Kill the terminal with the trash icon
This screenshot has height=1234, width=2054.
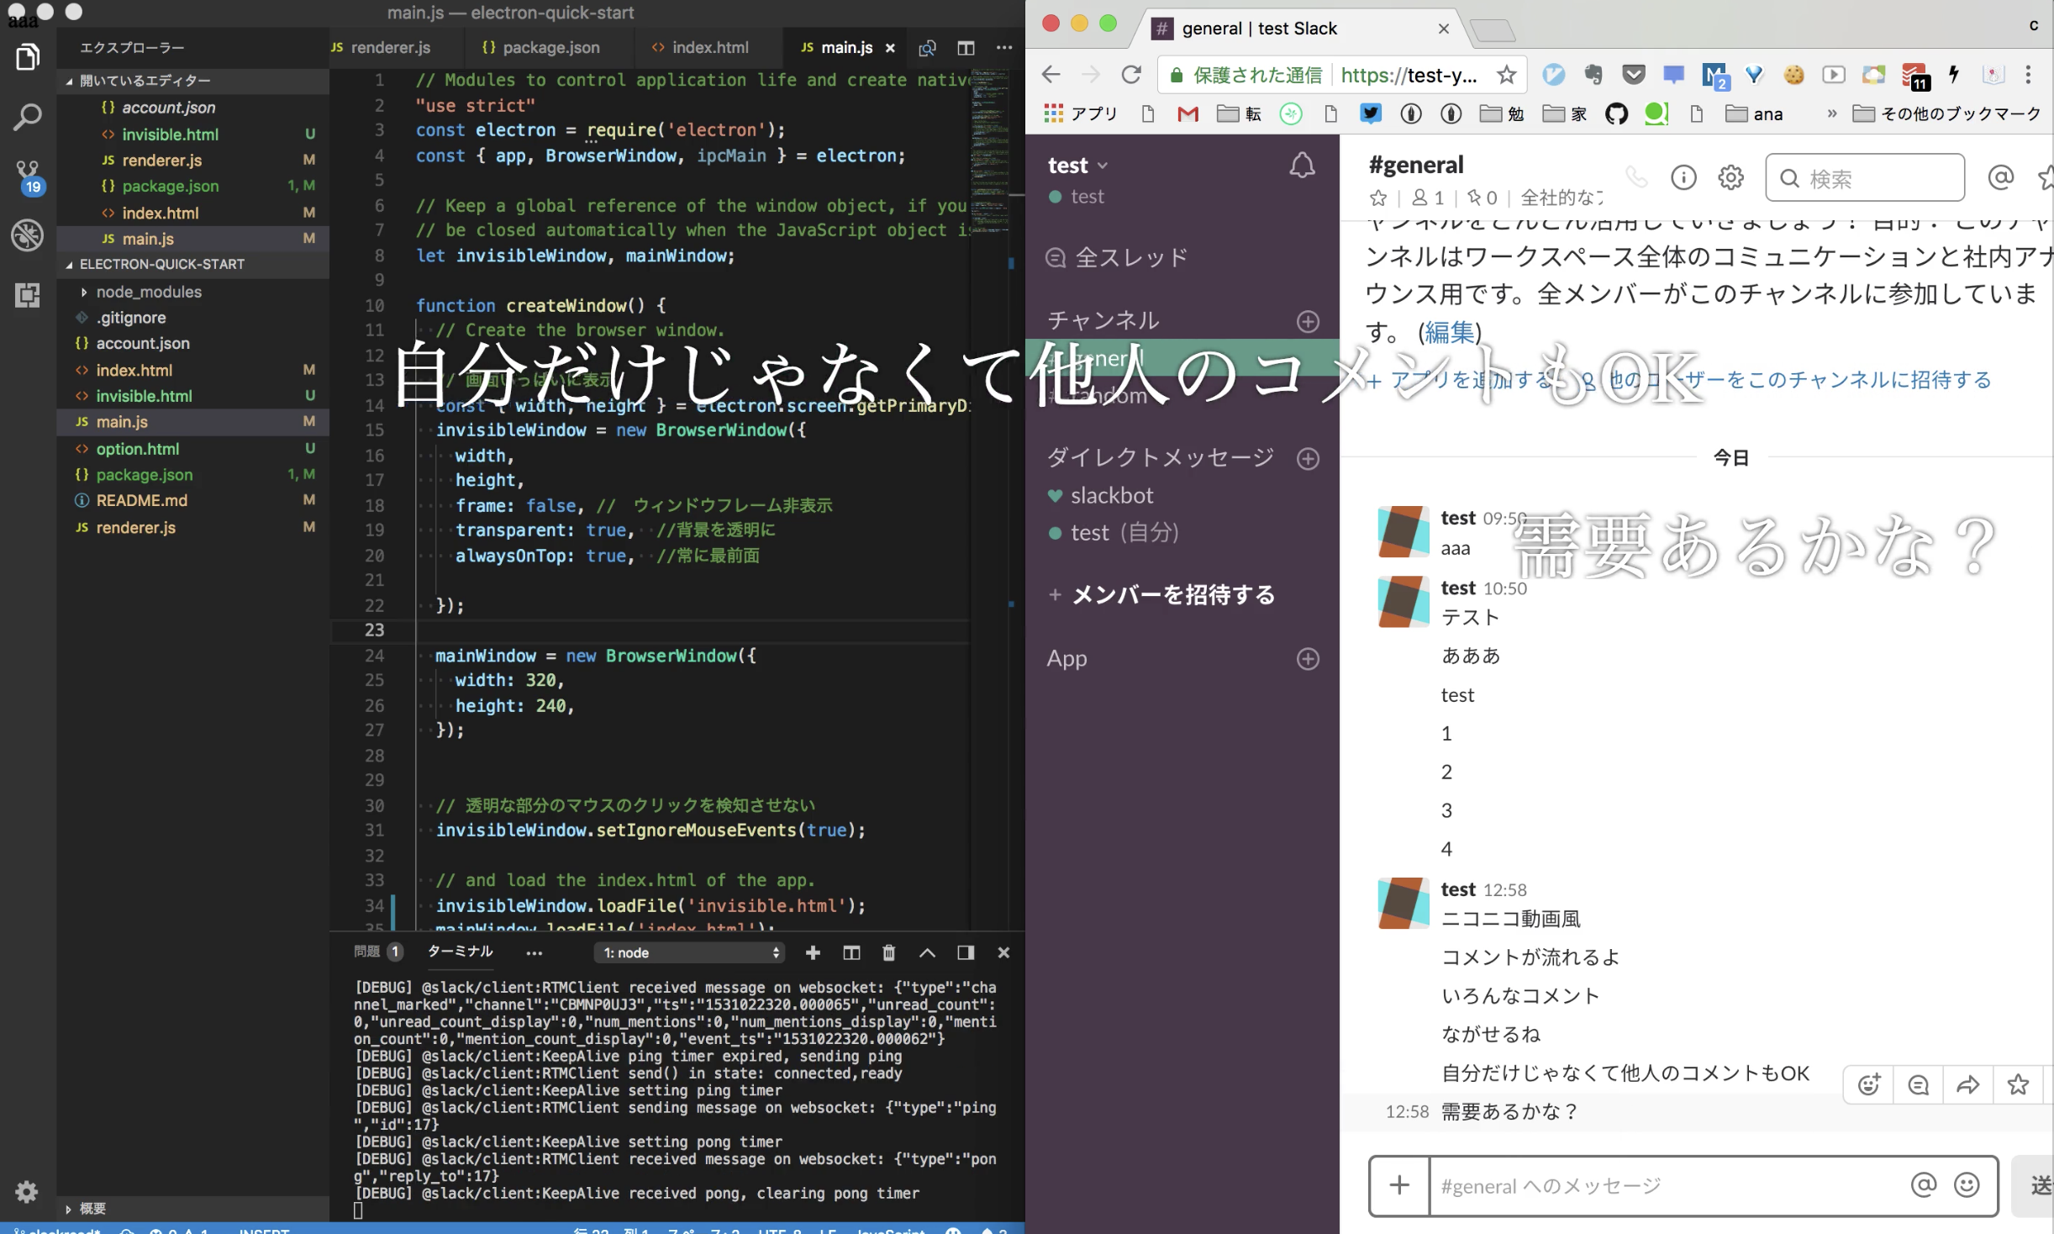[x=888, y=952]
